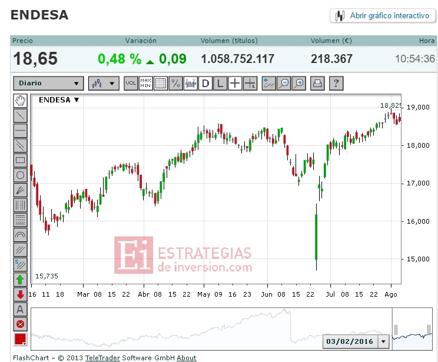Select the circle drawing tool
Image resolution: width=438 pixels, height=362 pixels.
point(20,175)
